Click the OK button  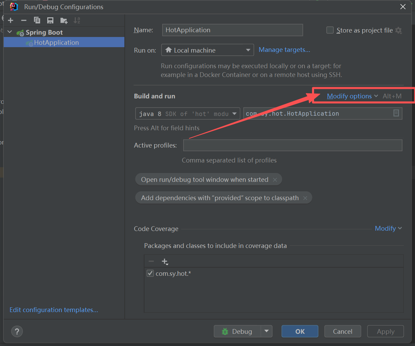[300, 331]
